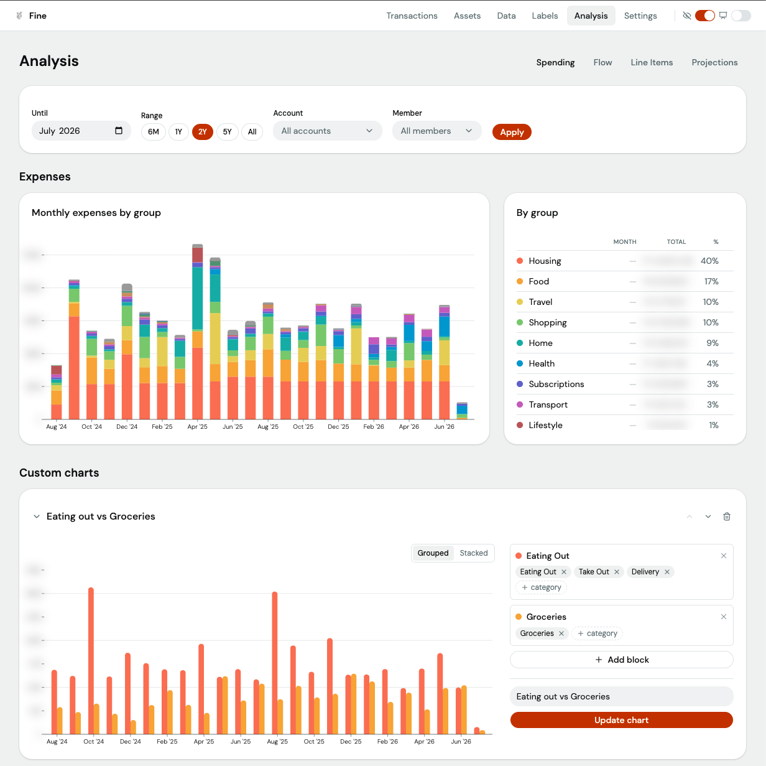Collapse the Eating out vs Groceries chart
Screen dimensions: 766x766
(x=37, y=516)
